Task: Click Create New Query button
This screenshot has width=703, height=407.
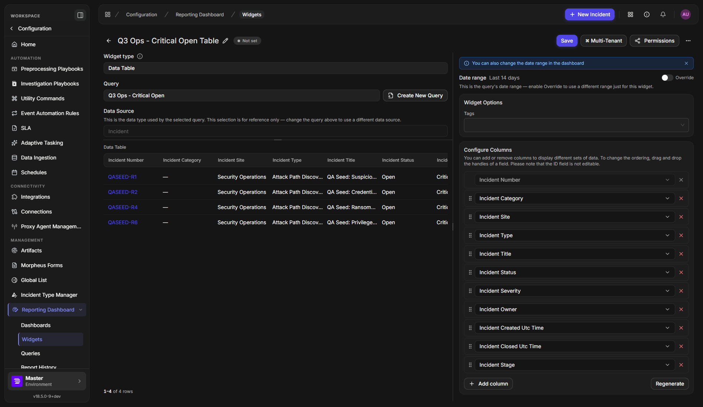Action: tap(415, 95)
